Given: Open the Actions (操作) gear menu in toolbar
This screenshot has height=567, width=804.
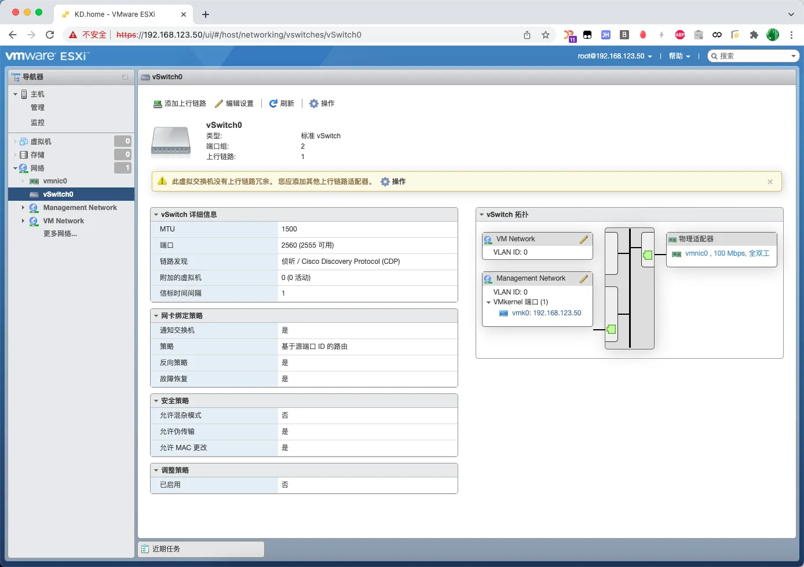Looking at the screenshot, I should point(321,104).
